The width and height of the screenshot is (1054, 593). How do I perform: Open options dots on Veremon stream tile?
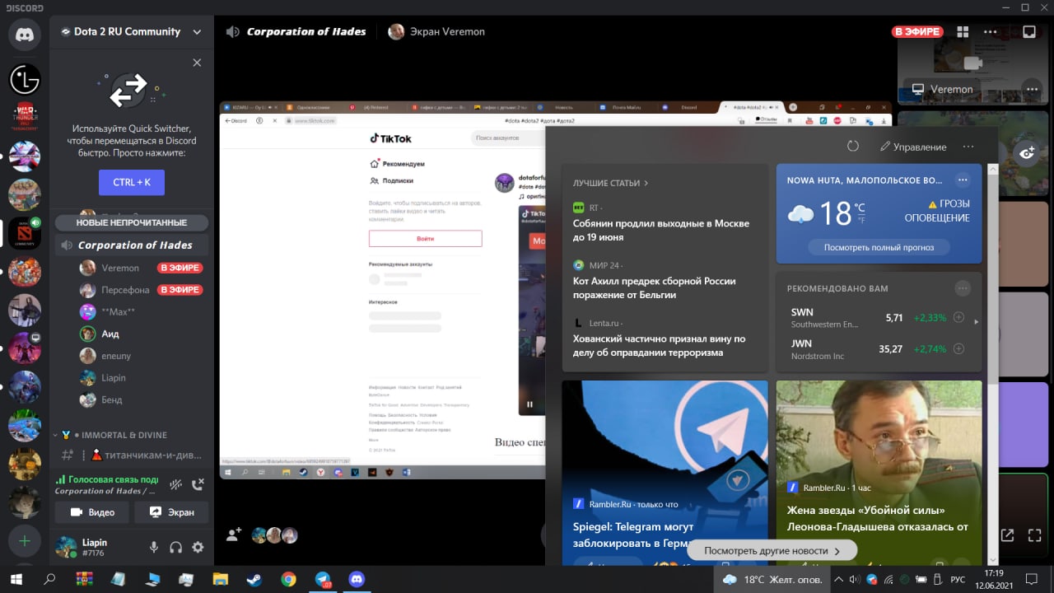(1030, 89)
